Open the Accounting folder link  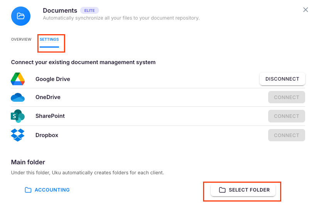[52, 190]
